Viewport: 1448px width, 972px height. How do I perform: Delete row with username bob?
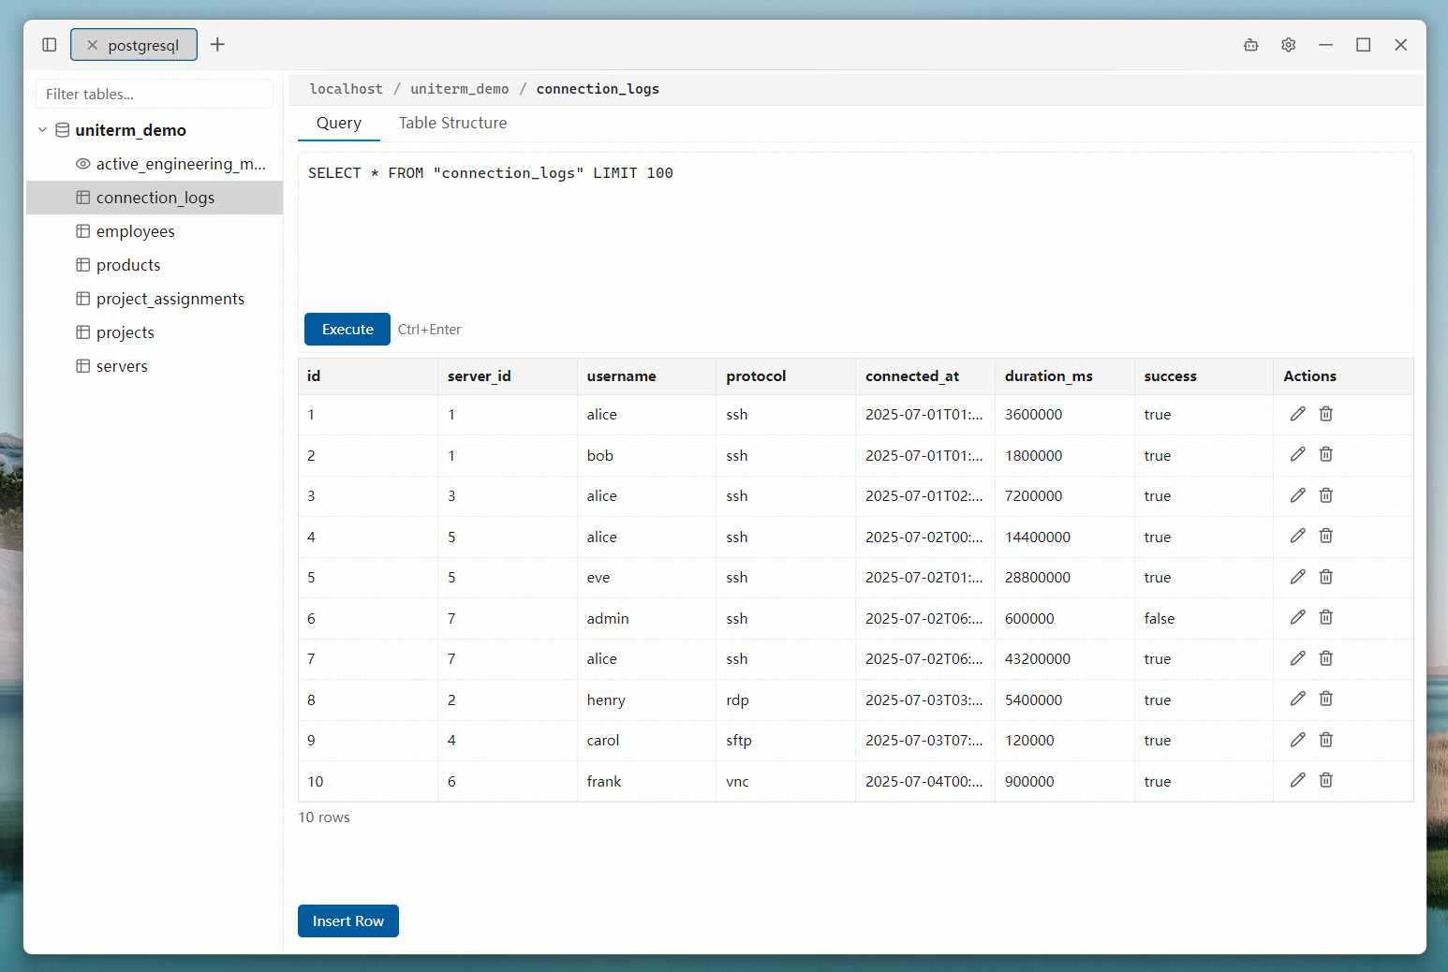click(1326, 454)
